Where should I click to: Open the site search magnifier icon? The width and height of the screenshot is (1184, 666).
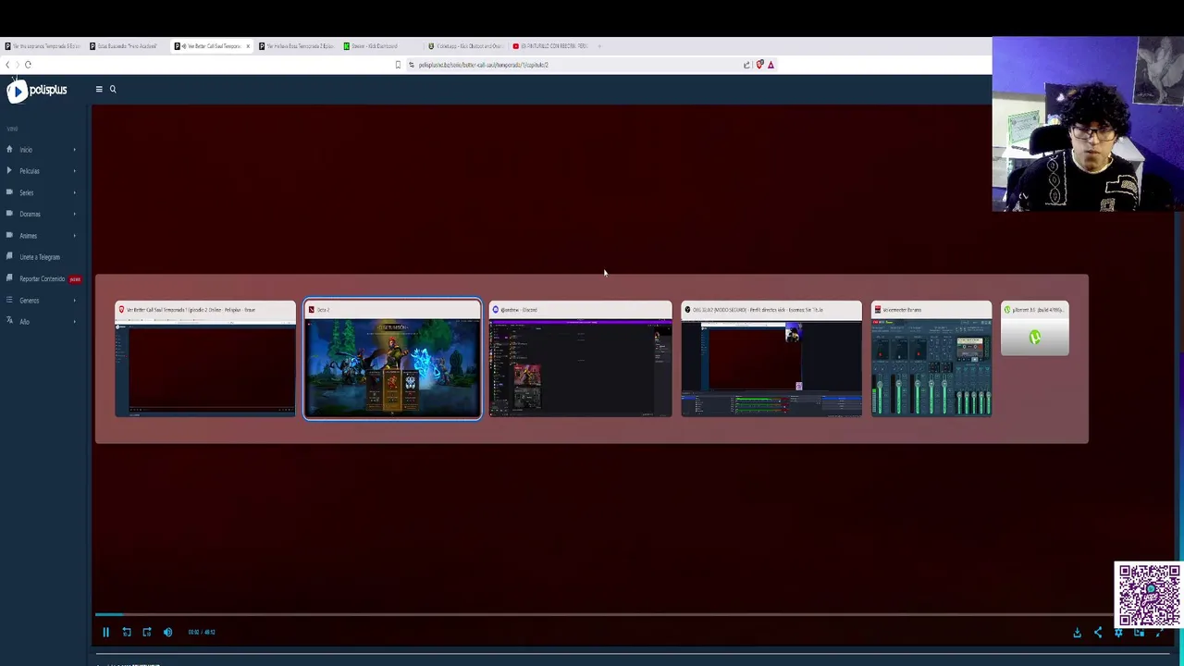(113, 90)
